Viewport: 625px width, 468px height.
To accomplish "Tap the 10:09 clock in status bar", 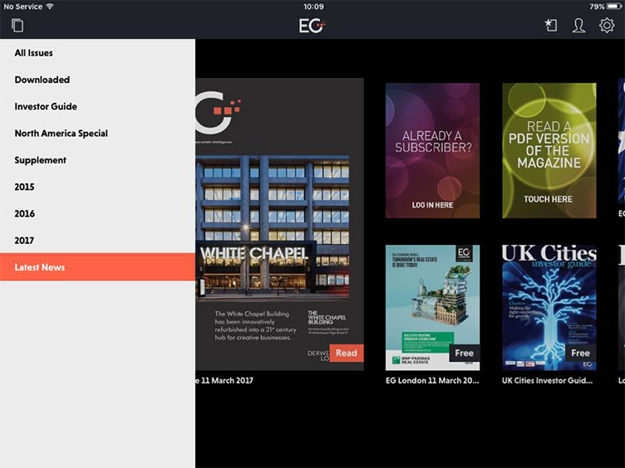I will [313, 7].
